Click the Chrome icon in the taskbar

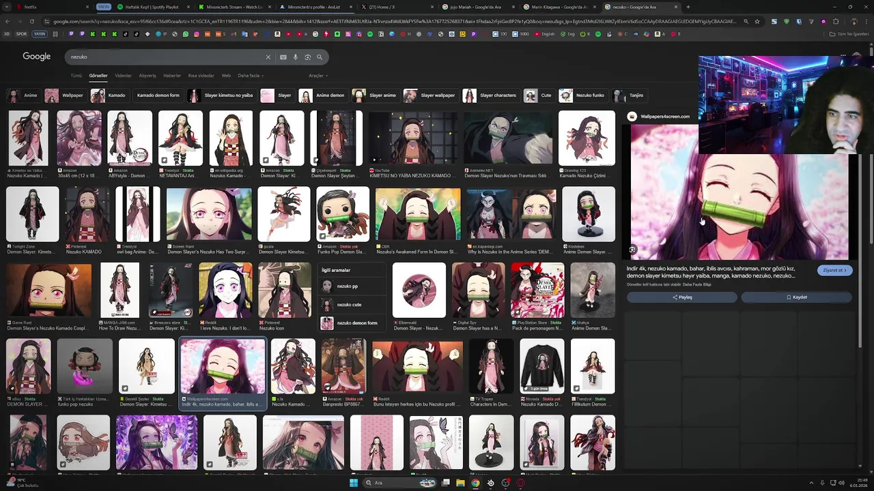point(475,483)
